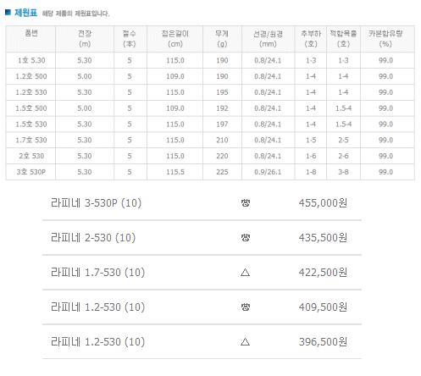The image size is (421, 376).
Task: Click the phone icon in 라피네 2-530 row
Action: pos(245,238)
